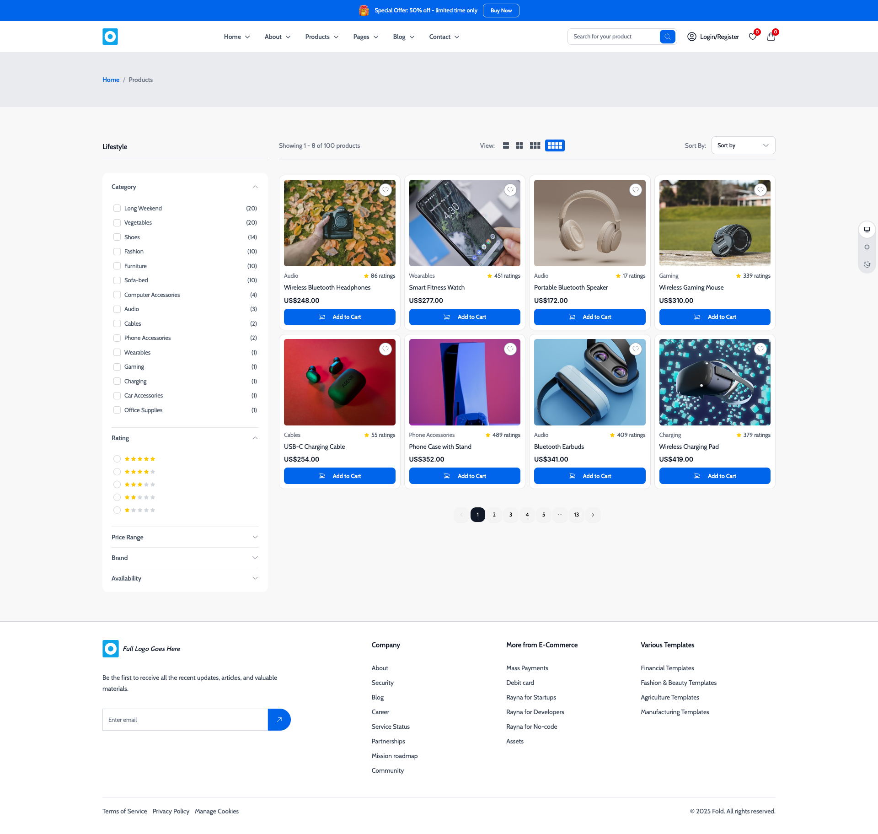Image resolution: width=878 pixels, height=834 pixels.
Task: Enable the Computer Accessories filter
Action: (x=117, y=295)
